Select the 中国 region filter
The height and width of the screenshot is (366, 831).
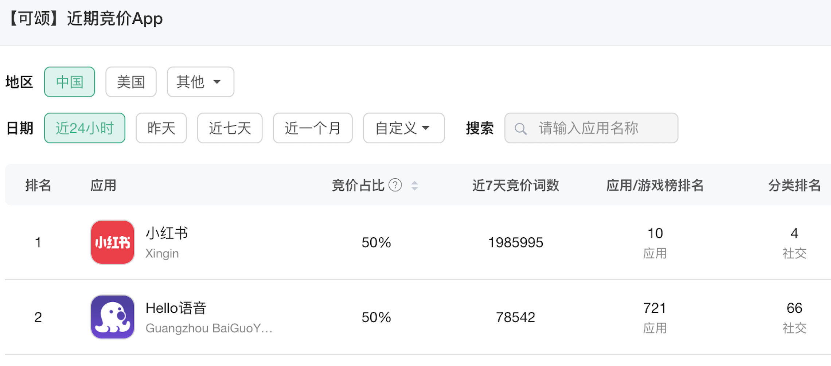point(70,82)
